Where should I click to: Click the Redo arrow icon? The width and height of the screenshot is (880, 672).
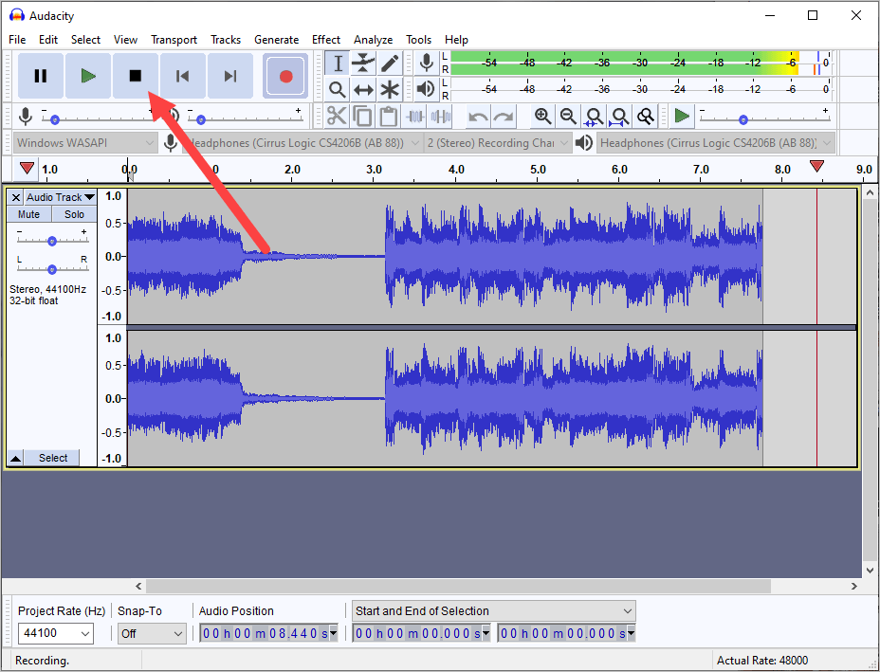504,117
